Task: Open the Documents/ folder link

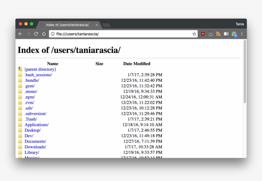Action: pyautogui.click(x=35, y=141)
